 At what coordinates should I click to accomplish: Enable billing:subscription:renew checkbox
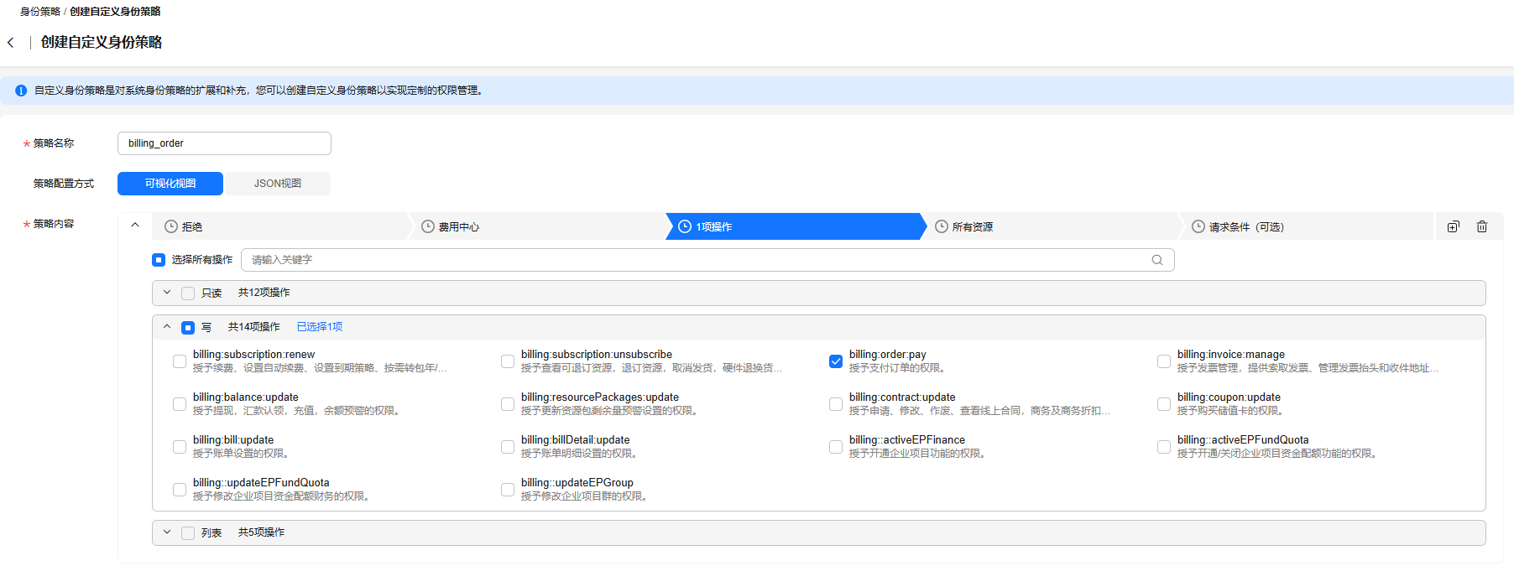[180, 361]
